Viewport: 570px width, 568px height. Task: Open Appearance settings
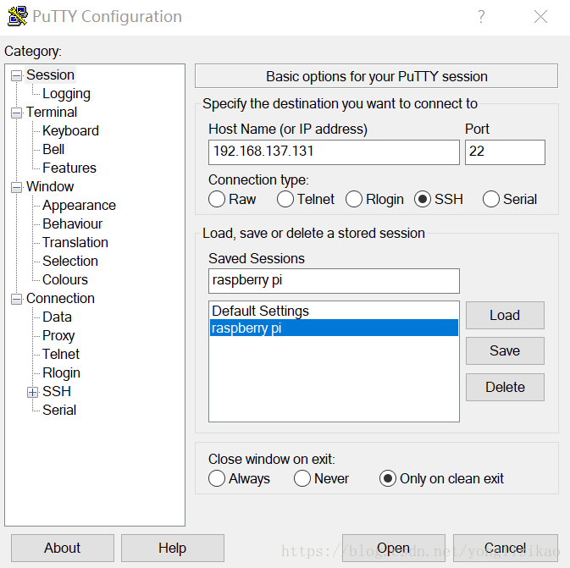click(79, 206)
